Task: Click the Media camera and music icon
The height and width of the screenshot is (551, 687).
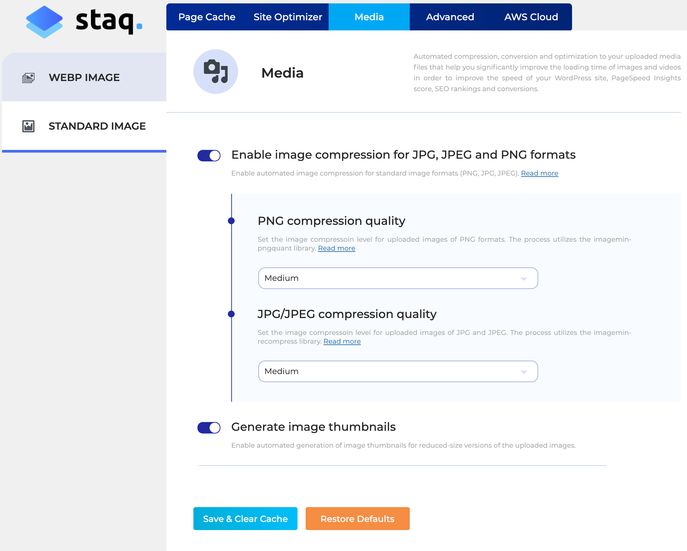Action: pyautogui.click(x=216, y=72)
